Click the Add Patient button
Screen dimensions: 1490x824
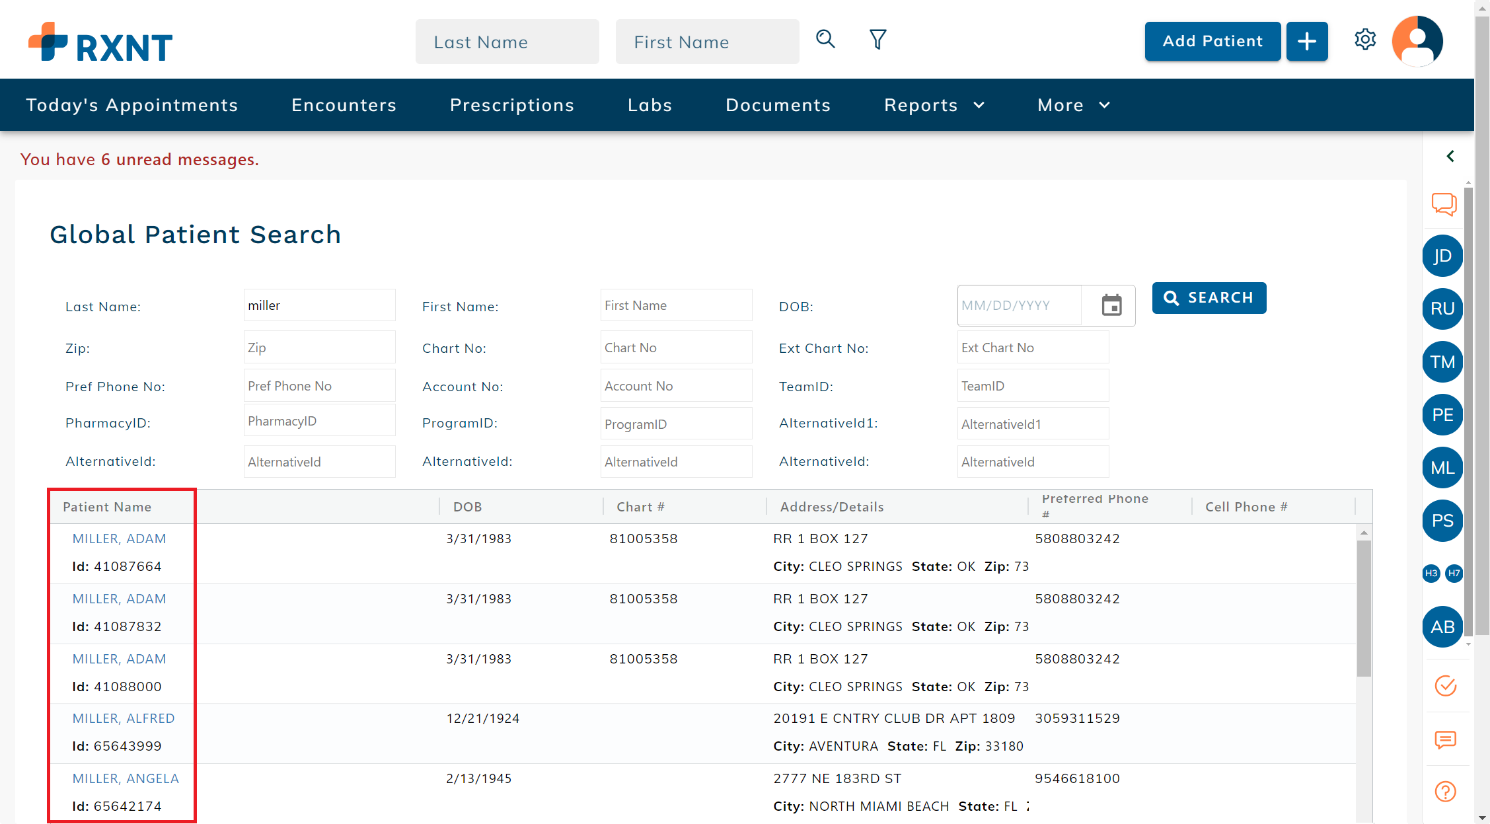pyautogui.click(x=1212, y=41)
